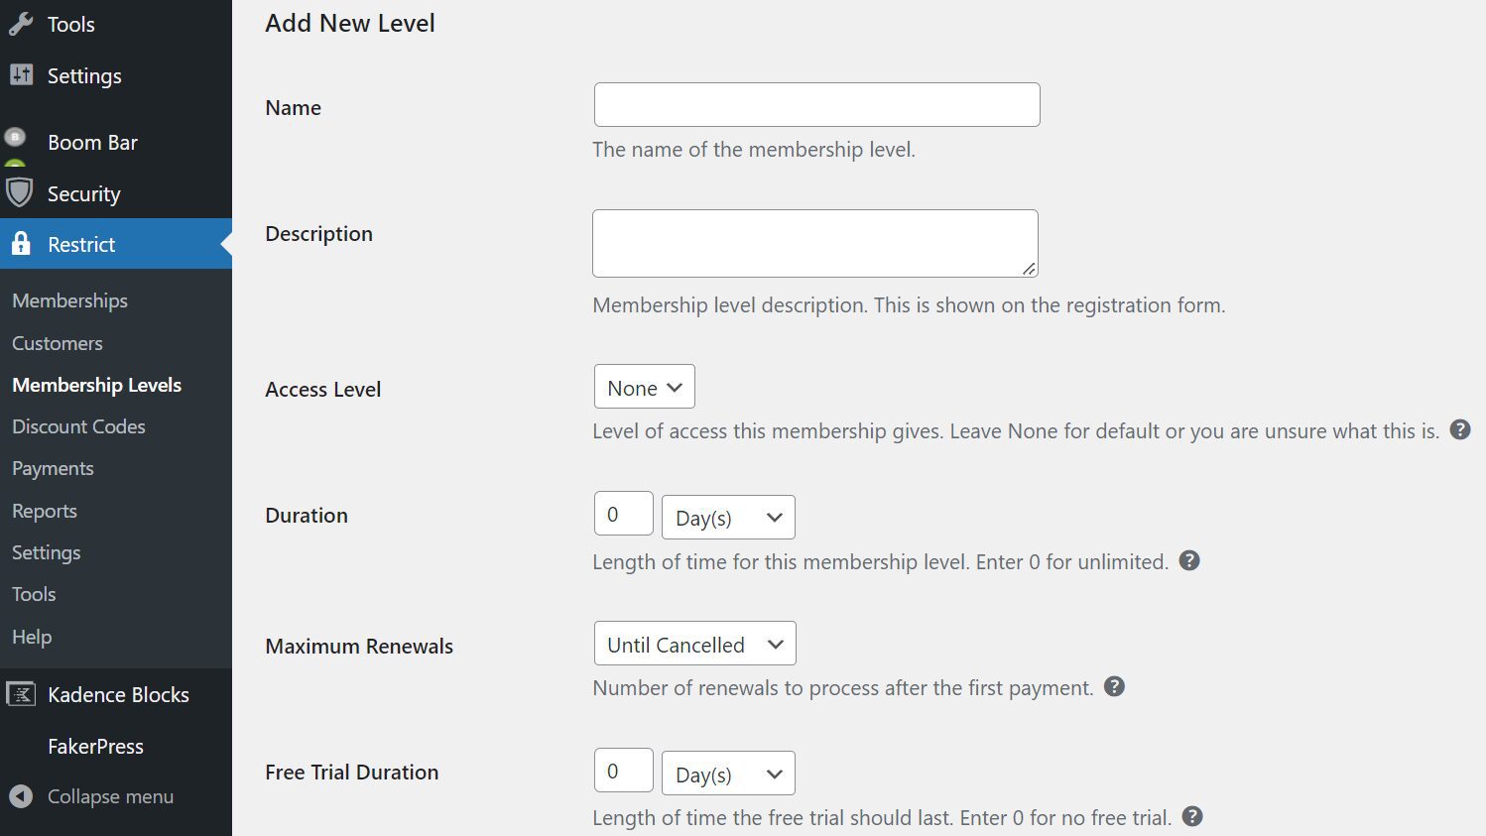Open the Duration help tooltip icon

[1188, 560]
